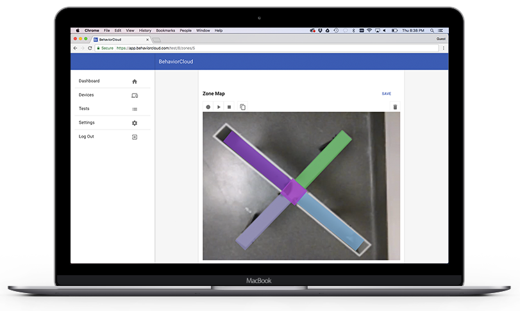Click the circle shape tool in Zone Map toolbar

click(x=208, y=106)
